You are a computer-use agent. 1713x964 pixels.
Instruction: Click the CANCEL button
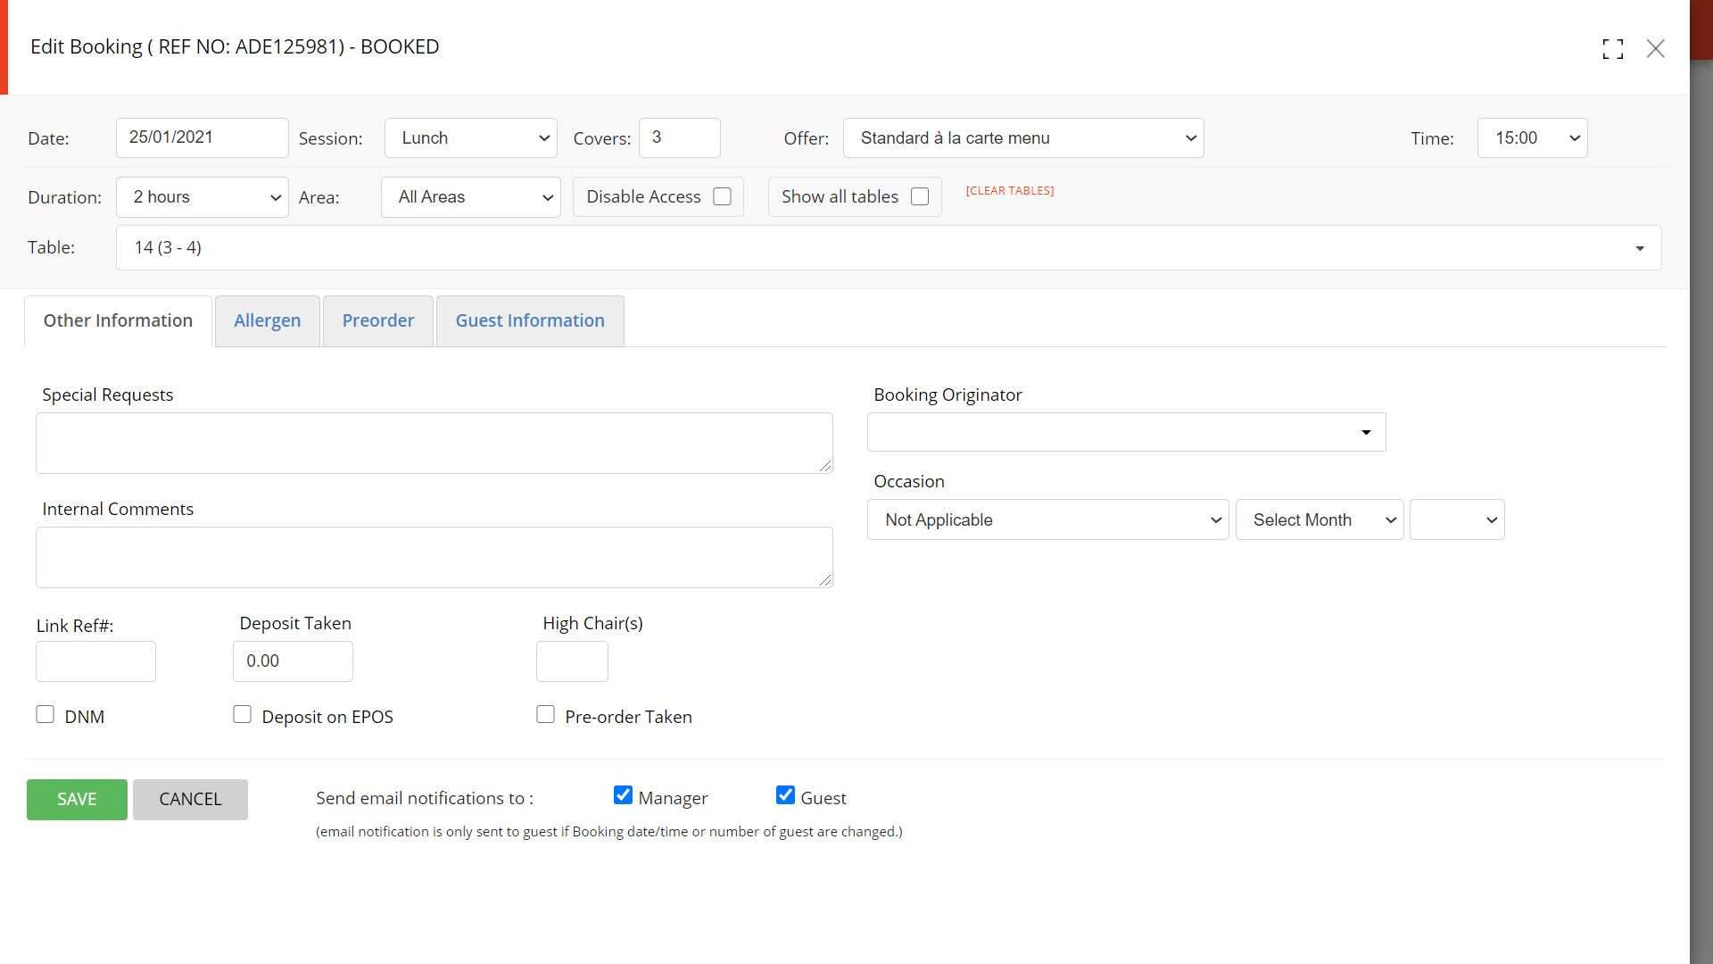(x=190, y=800)
